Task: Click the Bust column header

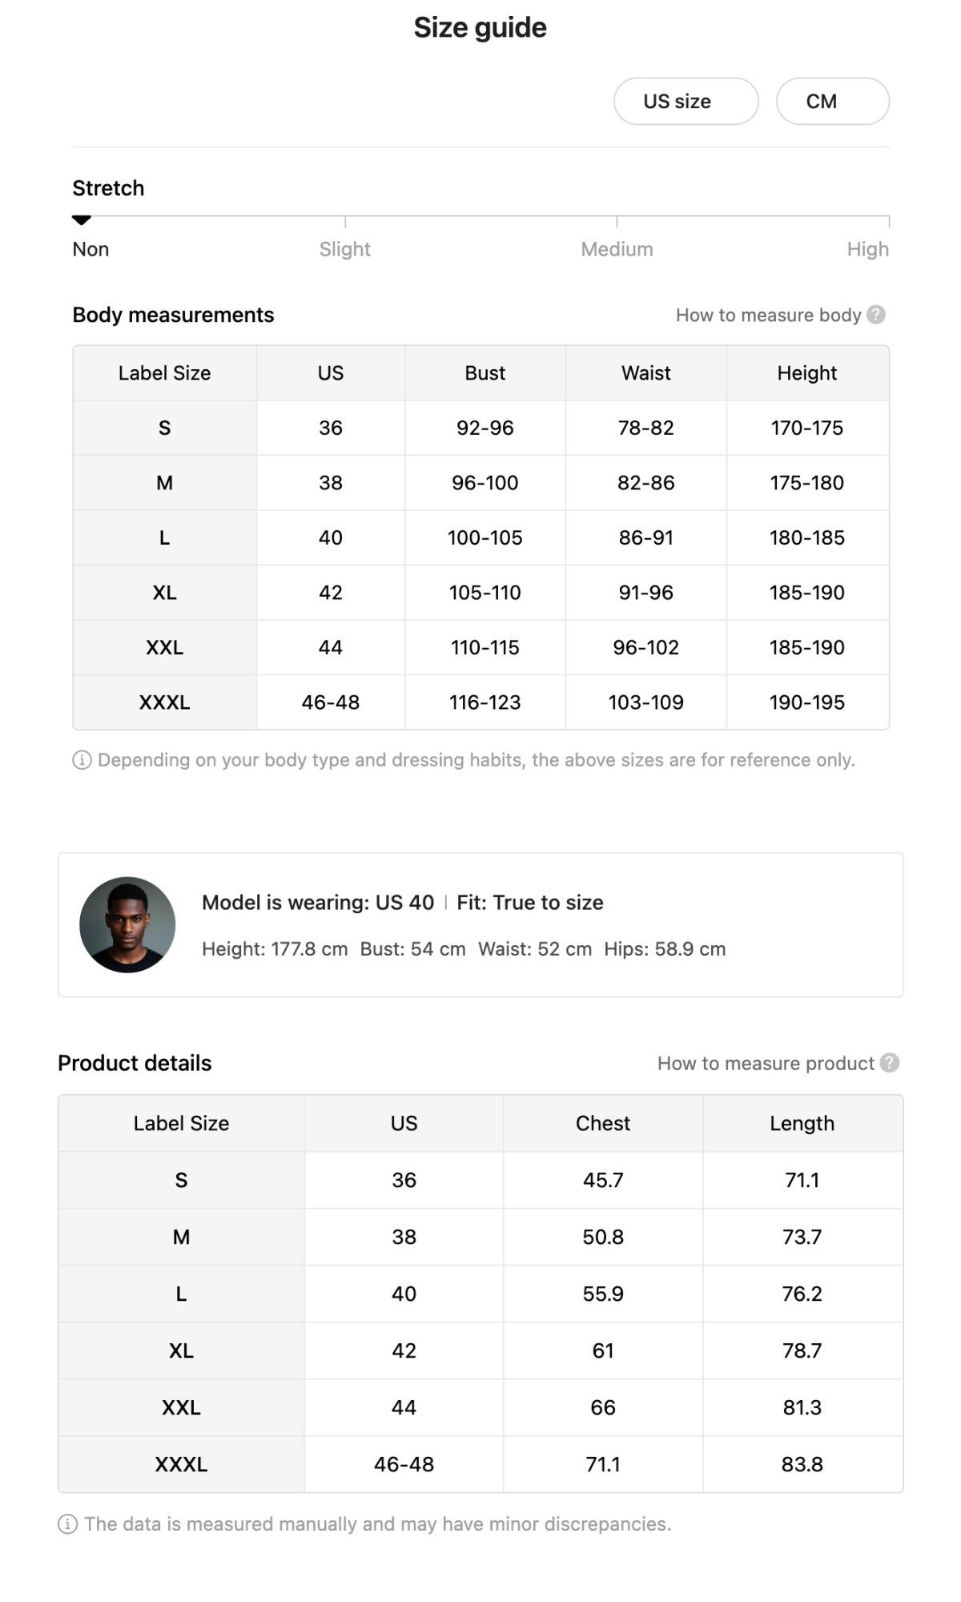Action: pos(485,373)
